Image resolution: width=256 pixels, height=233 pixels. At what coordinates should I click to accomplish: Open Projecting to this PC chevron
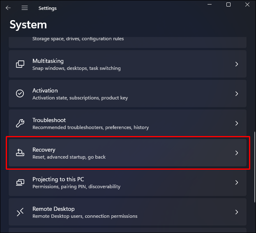[236, 182]
